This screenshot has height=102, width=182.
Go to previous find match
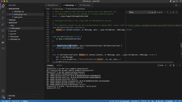point(167,12)
